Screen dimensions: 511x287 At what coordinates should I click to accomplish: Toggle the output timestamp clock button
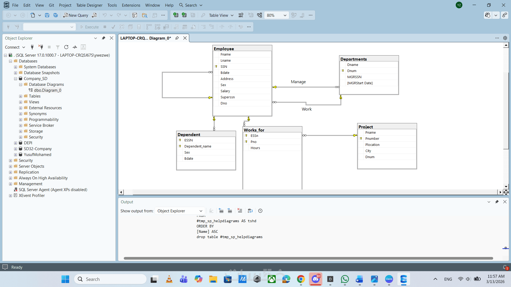click(260, 211)
